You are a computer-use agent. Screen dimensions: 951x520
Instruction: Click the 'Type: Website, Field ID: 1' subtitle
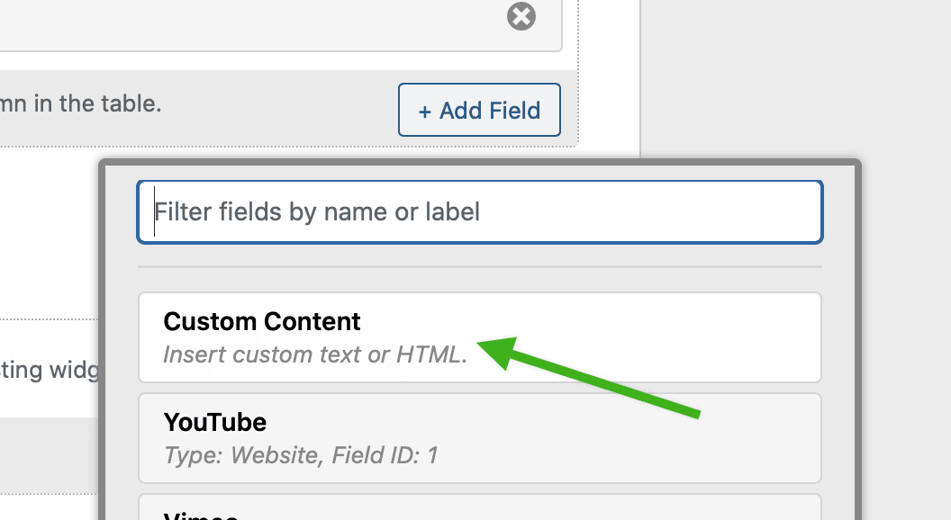click(x=299, y=455)
